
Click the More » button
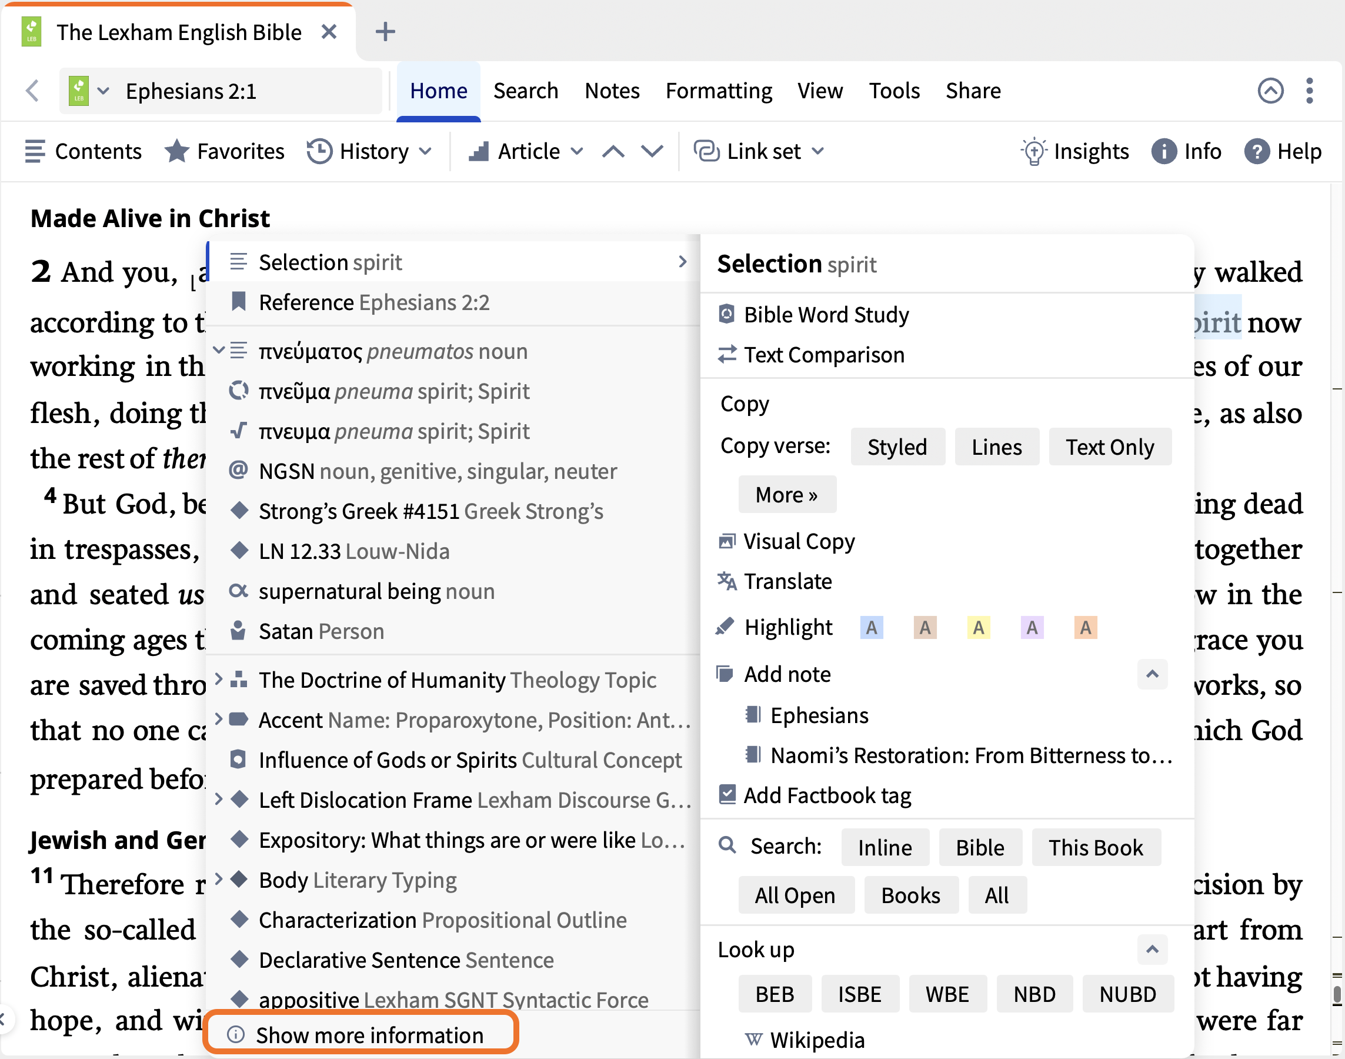[786, 494]
